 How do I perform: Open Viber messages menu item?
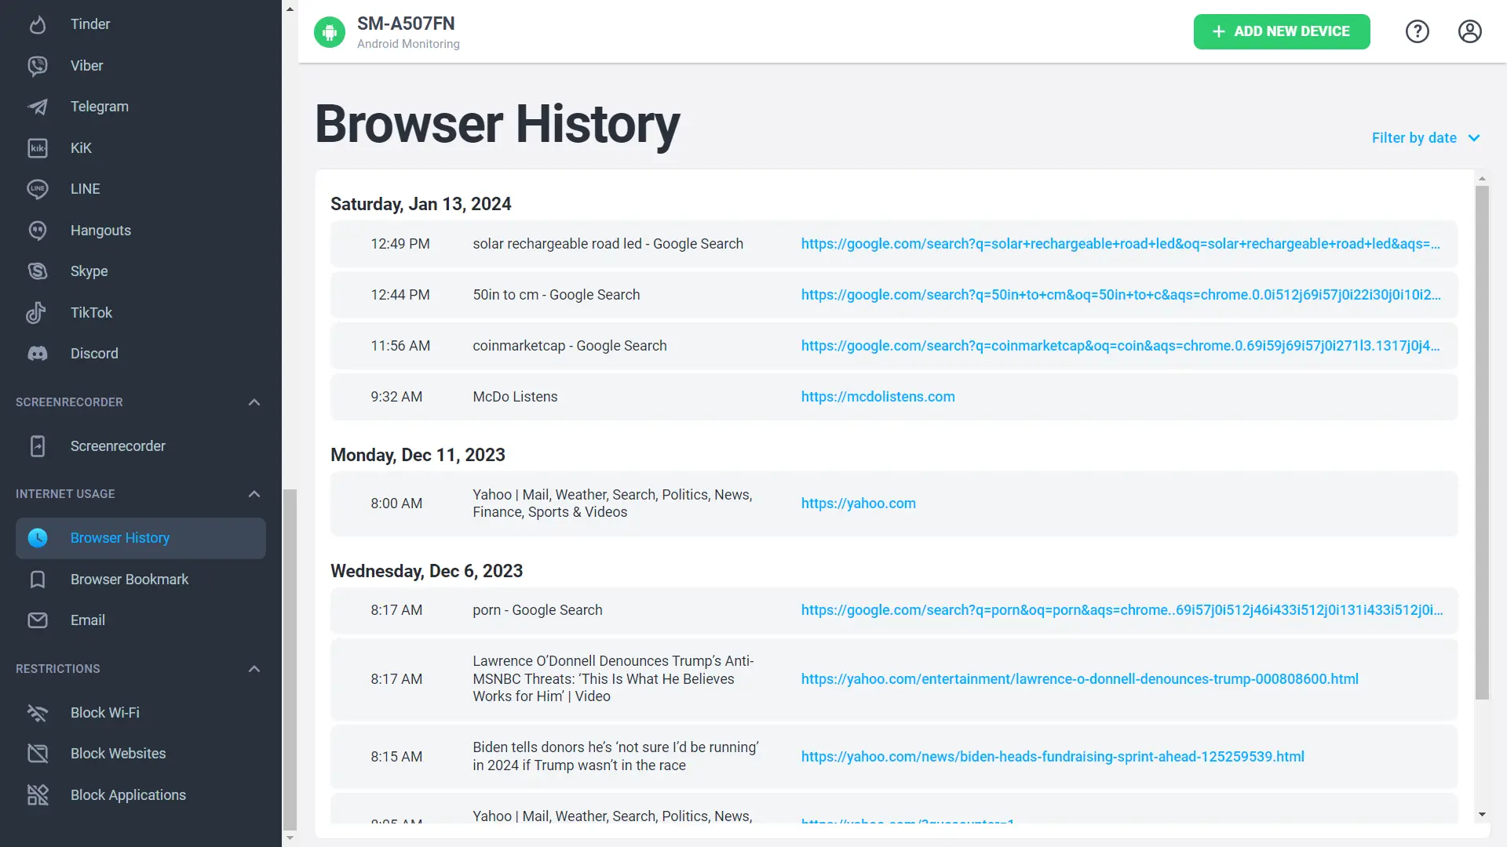pyautogui.click(x=86, y=66)
